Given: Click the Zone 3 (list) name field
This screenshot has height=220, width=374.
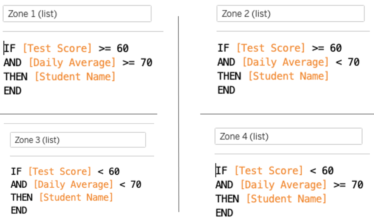Looking at the screenshot, I should tap(78, 140).
